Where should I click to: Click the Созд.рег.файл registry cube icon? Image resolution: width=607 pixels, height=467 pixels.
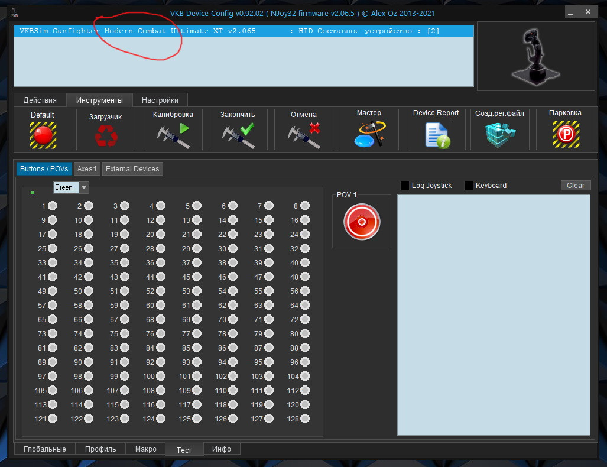click(x=500, y=135)
